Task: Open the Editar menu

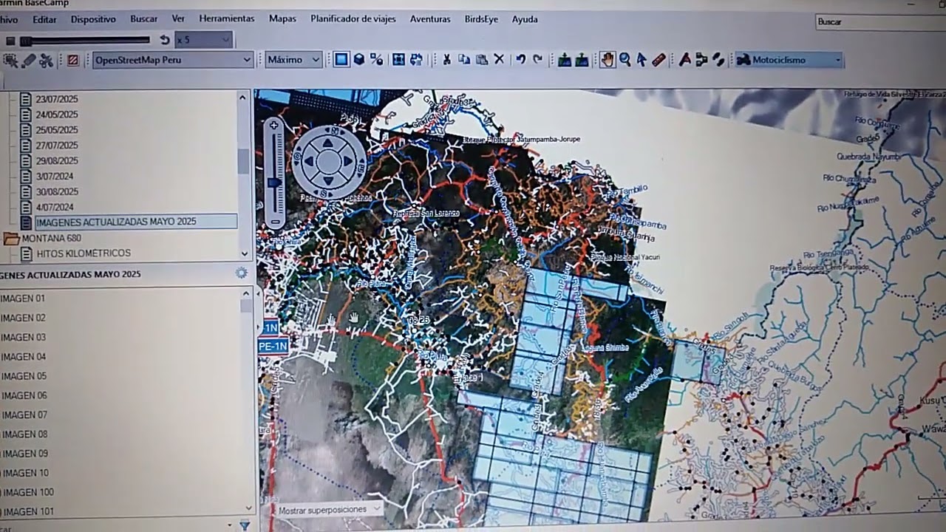Action: (x=44, y=19)
